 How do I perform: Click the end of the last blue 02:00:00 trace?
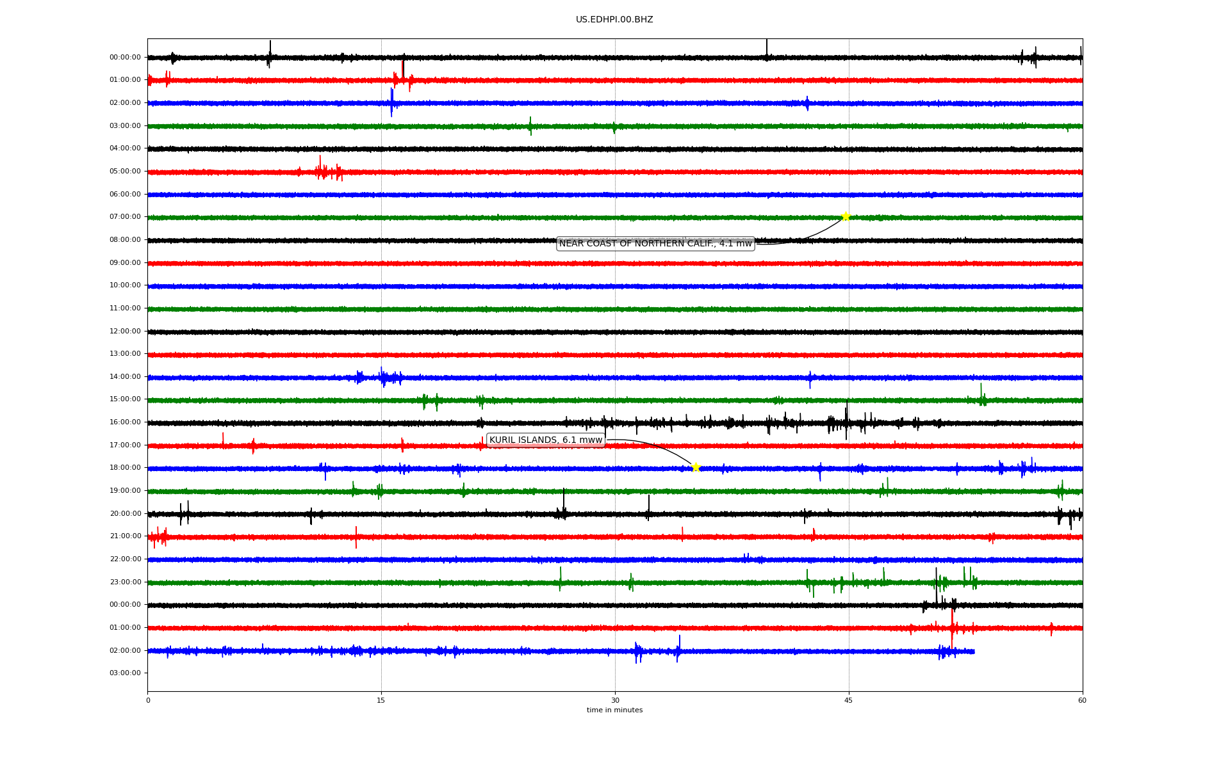click(973, 652)
